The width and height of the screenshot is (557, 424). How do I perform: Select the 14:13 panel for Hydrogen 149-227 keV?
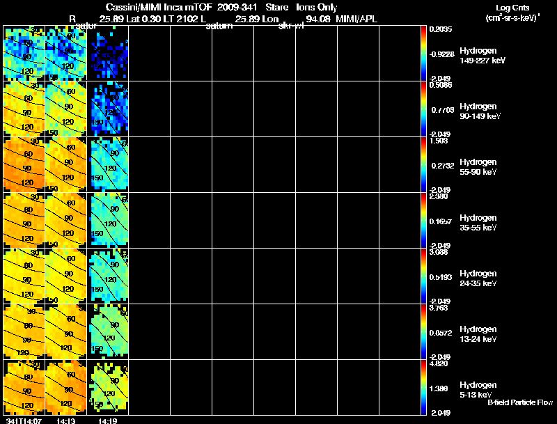(x=65, y=54)
